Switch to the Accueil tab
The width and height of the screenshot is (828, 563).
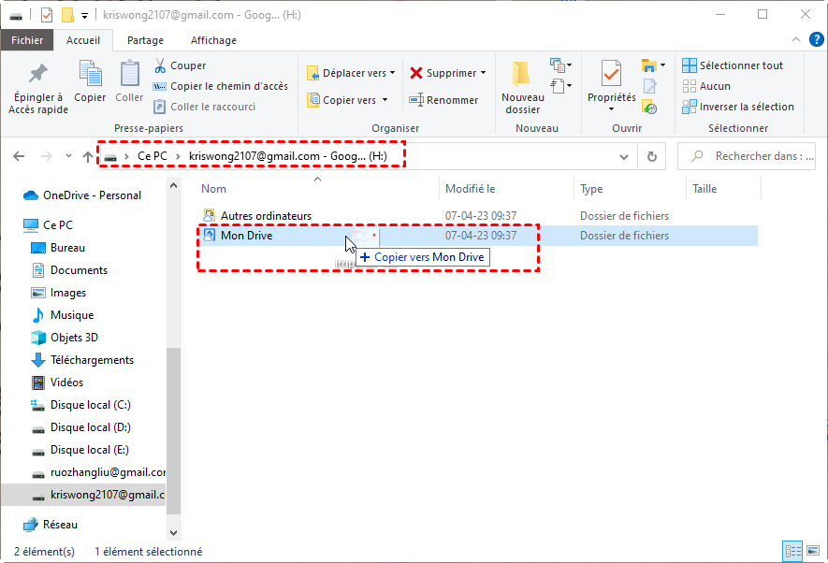[x=83, y=40]
